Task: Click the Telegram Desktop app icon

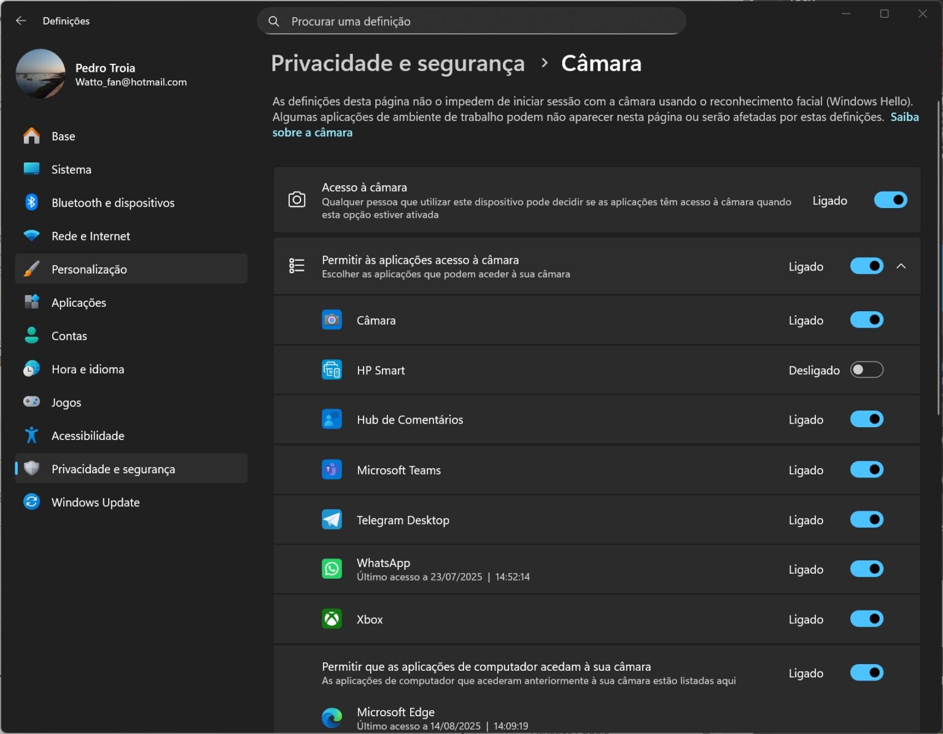Action: pos(332,520)
